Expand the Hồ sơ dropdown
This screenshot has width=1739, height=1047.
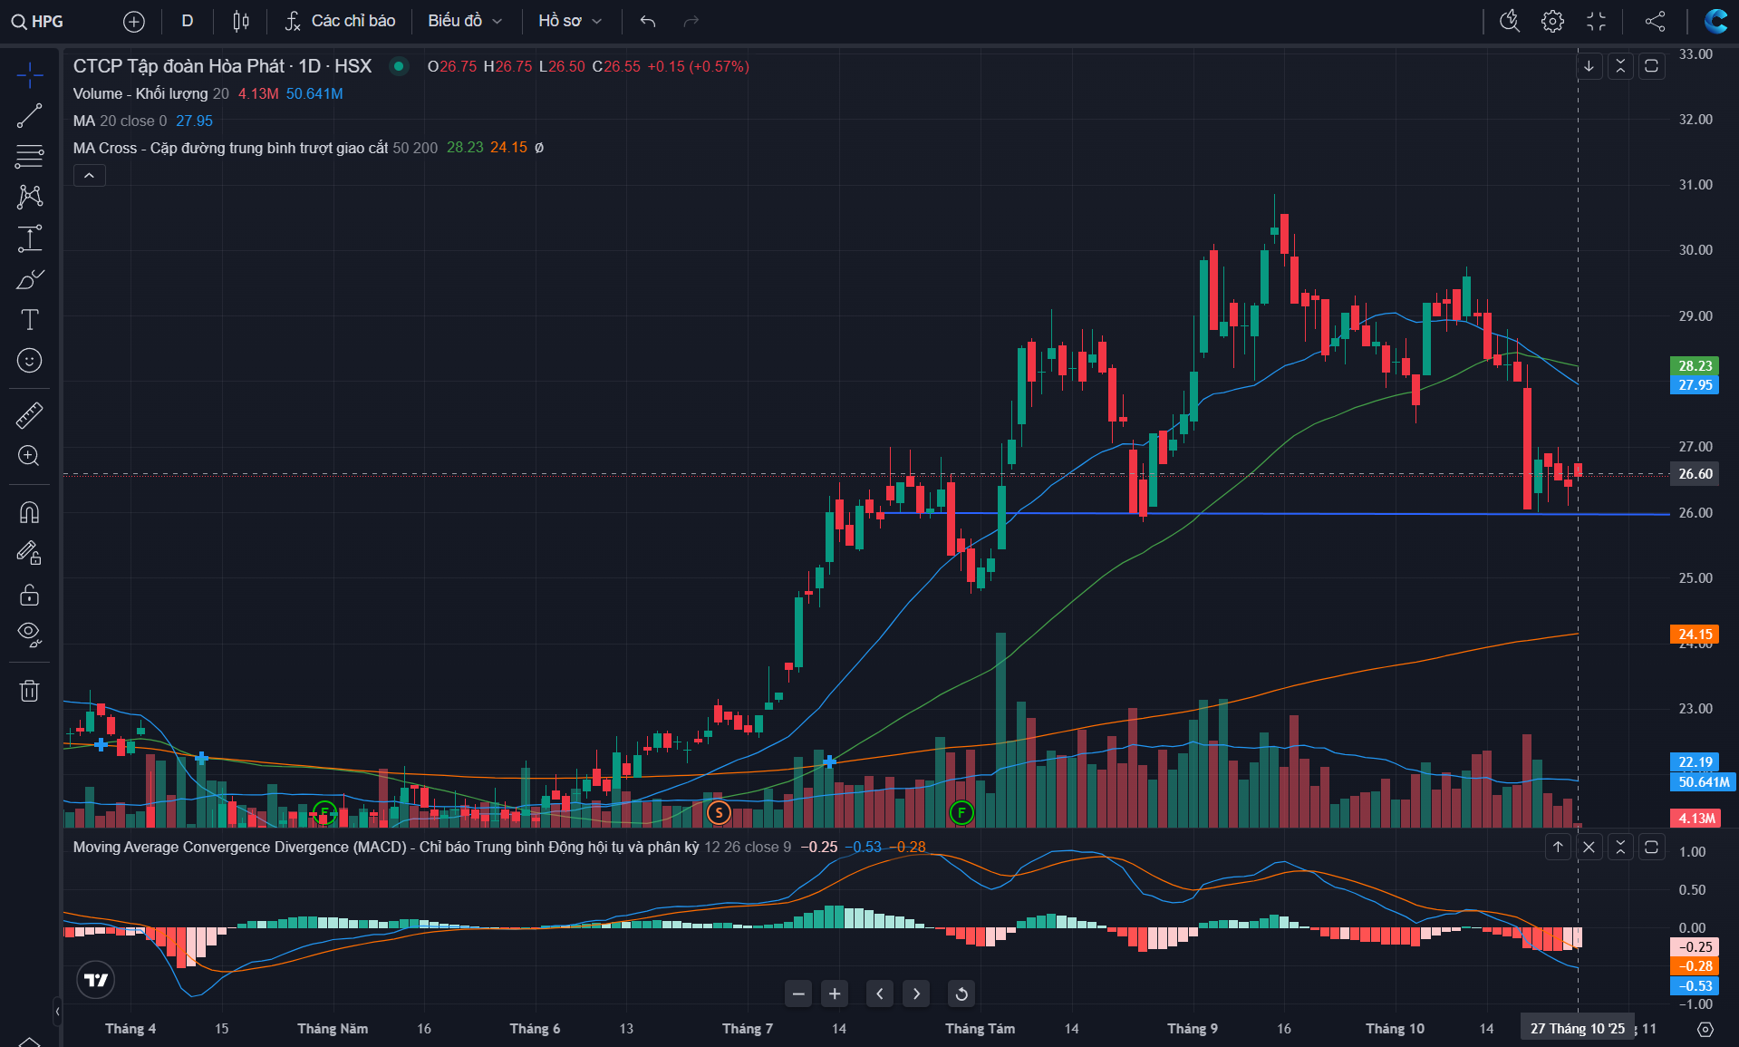coord(570,21)
